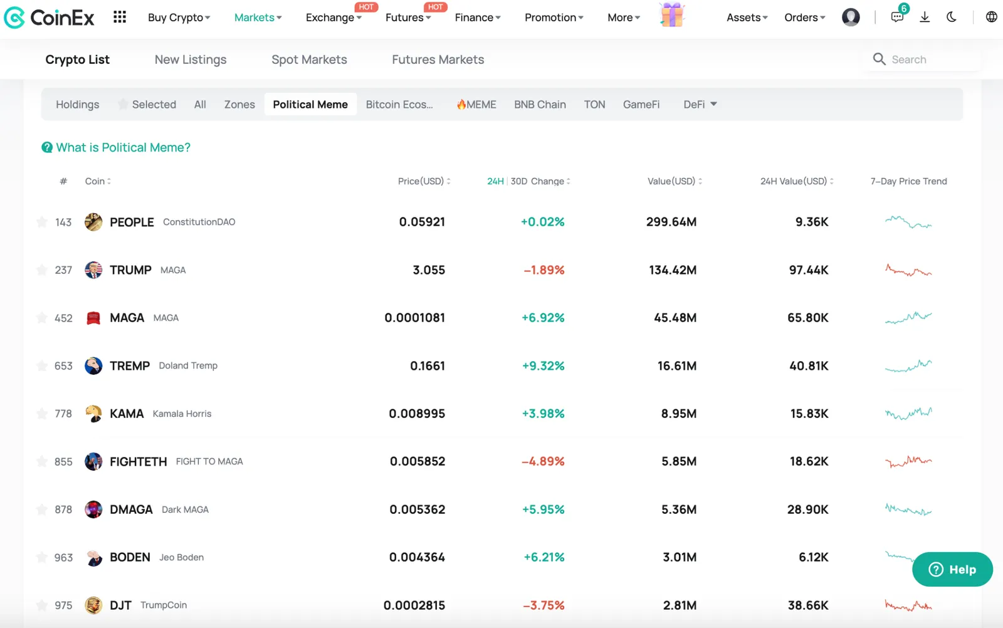Favorite KAMA with its star

42,414
